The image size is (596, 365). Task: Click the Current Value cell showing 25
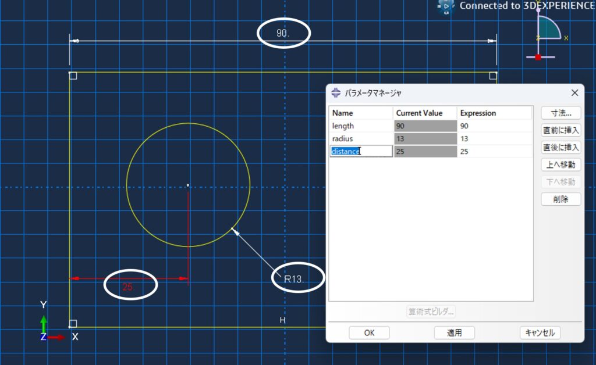425,151
